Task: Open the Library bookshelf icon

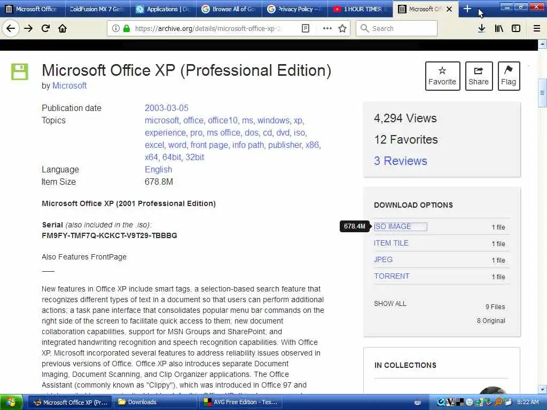Action: point(499,29)
